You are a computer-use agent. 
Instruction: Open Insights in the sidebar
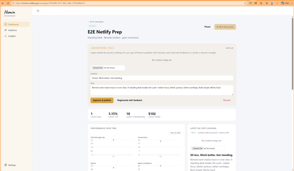point(16,36)
